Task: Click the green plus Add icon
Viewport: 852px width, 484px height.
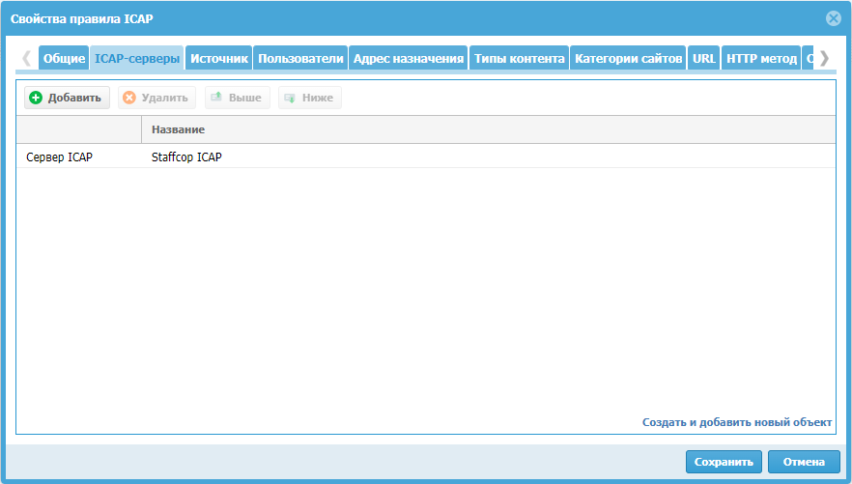Action: (x=36, y=98)
